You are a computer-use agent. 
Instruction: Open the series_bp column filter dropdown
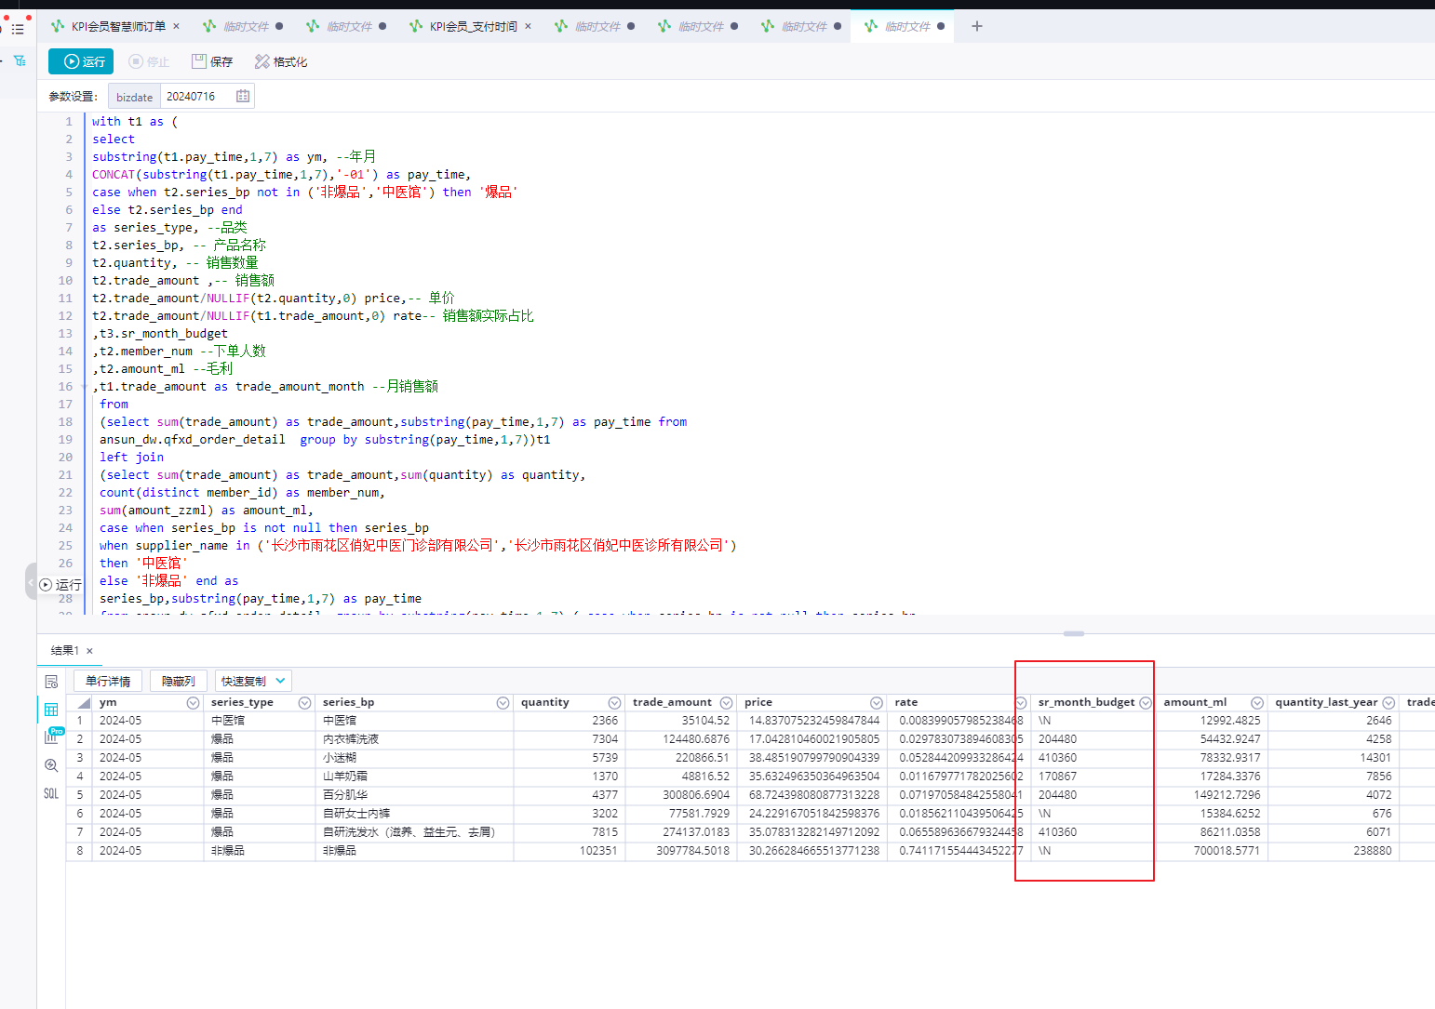(x=503, y=703)
